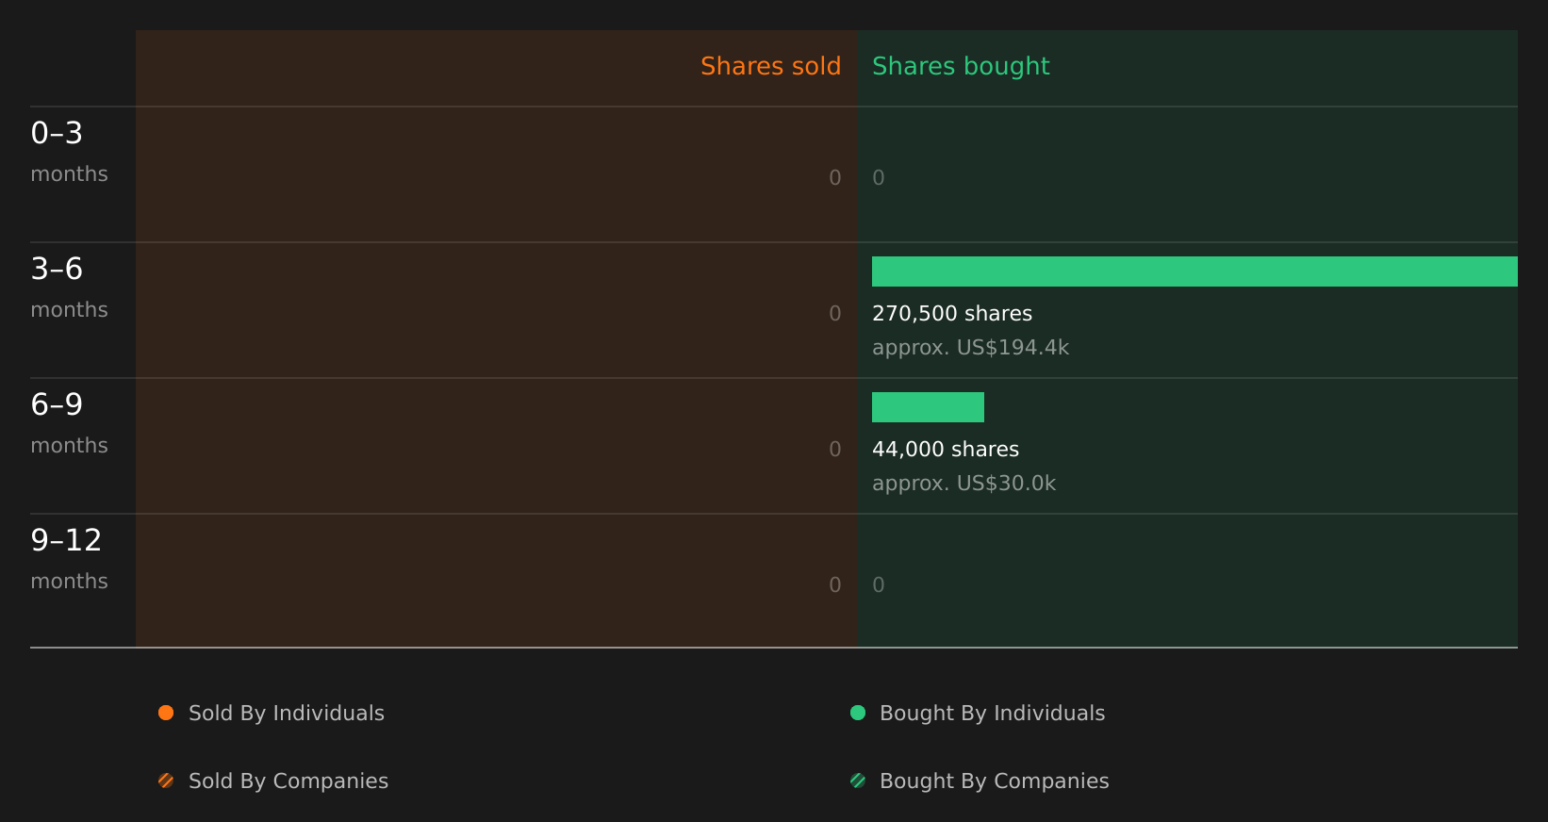Click the 3–6 months row label
Image resolution: width=1548 pixels, height=822 pixels.
[69, 288]
